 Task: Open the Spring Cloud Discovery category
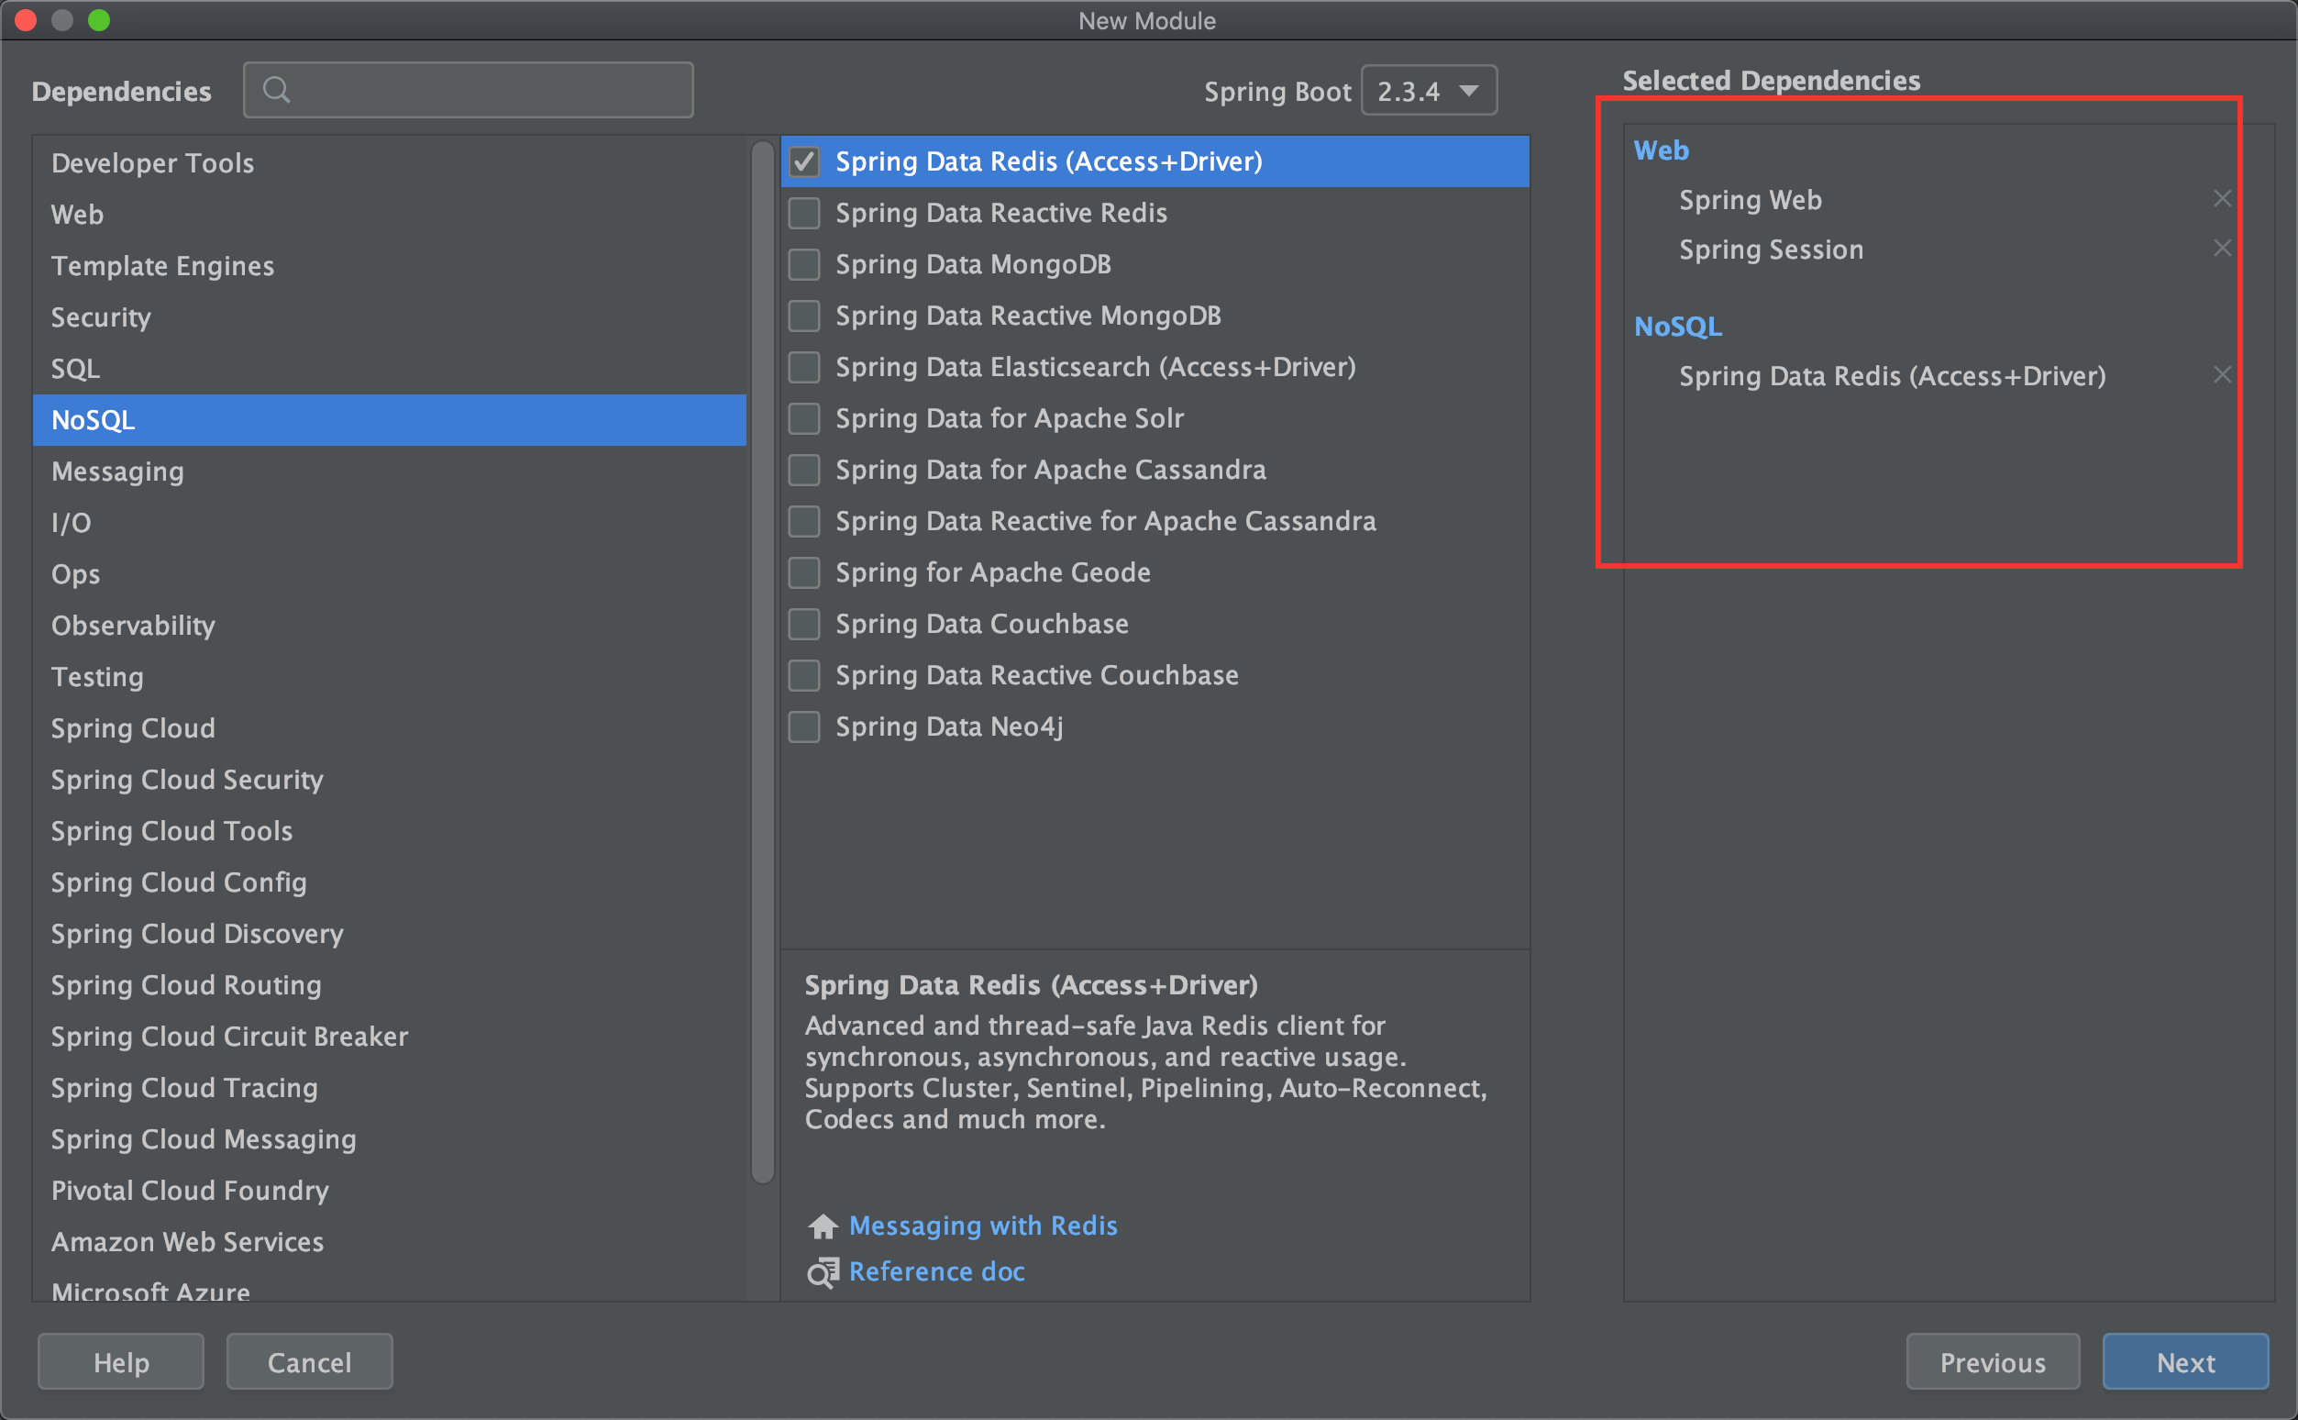coord(197,934)
